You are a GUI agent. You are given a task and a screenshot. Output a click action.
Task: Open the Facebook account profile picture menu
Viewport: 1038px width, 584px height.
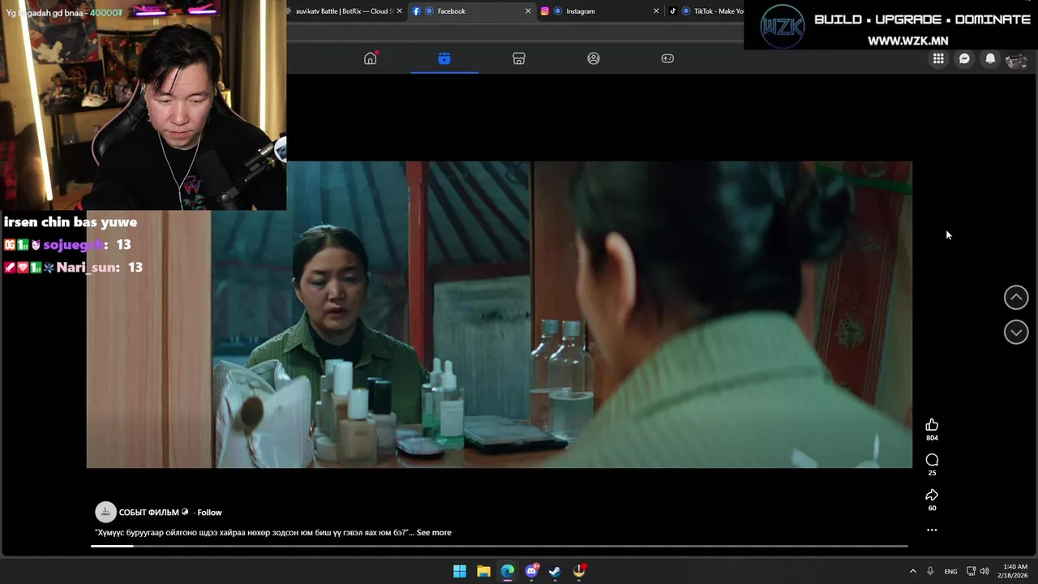click(x=1016, y=59)
